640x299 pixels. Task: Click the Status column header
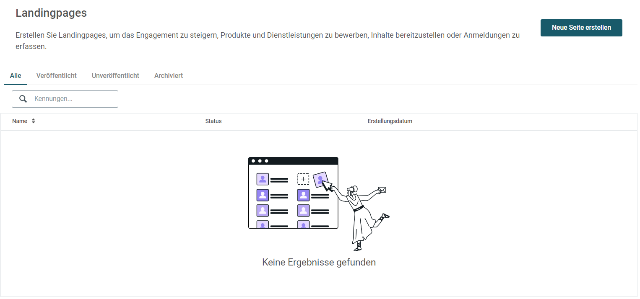pyautogui.click(x=213, y=121)
